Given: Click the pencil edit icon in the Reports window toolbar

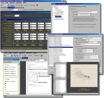Looking at the screenshot, I should pos(7,55).
